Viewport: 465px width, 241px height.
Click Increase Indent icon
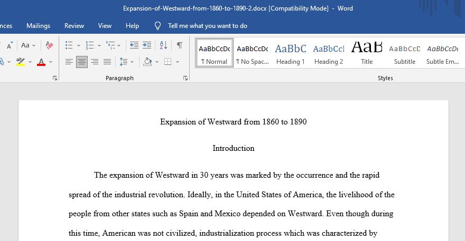tap(147, 45)
